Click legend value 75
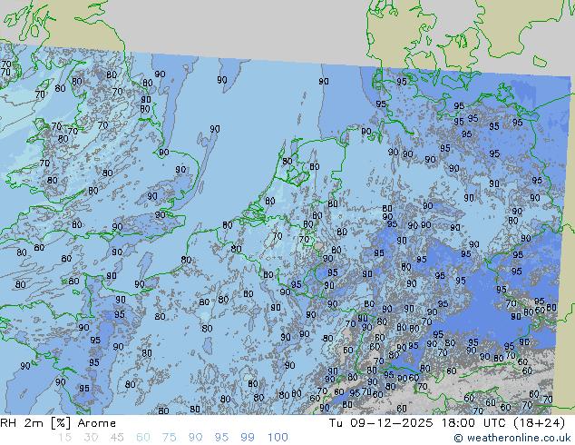 (169, 438)
